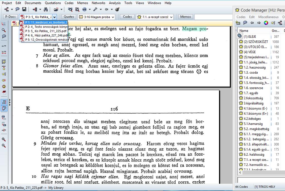Open the comment speech bubble in main toolbar
The image size is (285, 191).
(18, 9)
